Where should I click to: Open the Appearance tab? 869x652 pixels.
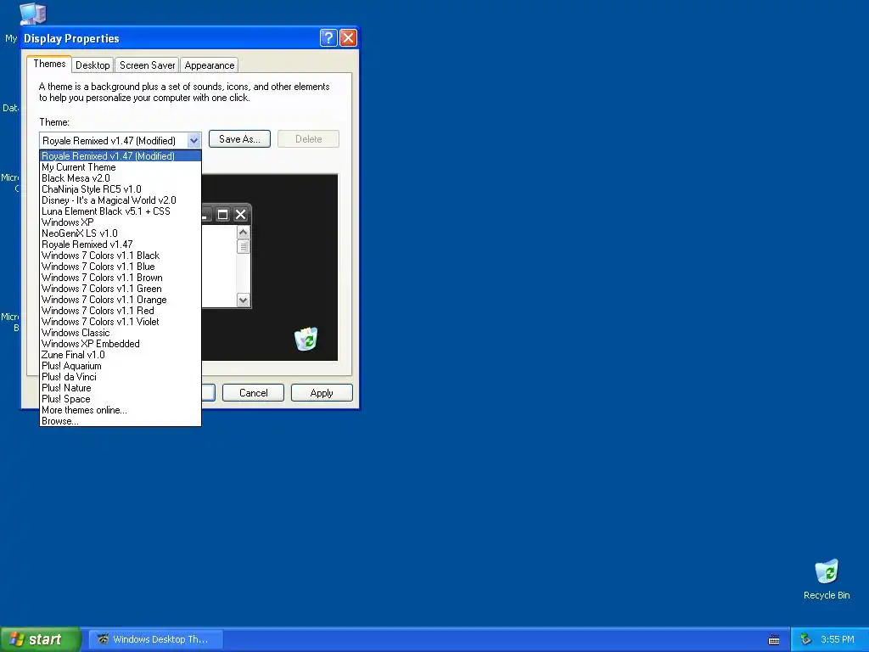(209, 65)
